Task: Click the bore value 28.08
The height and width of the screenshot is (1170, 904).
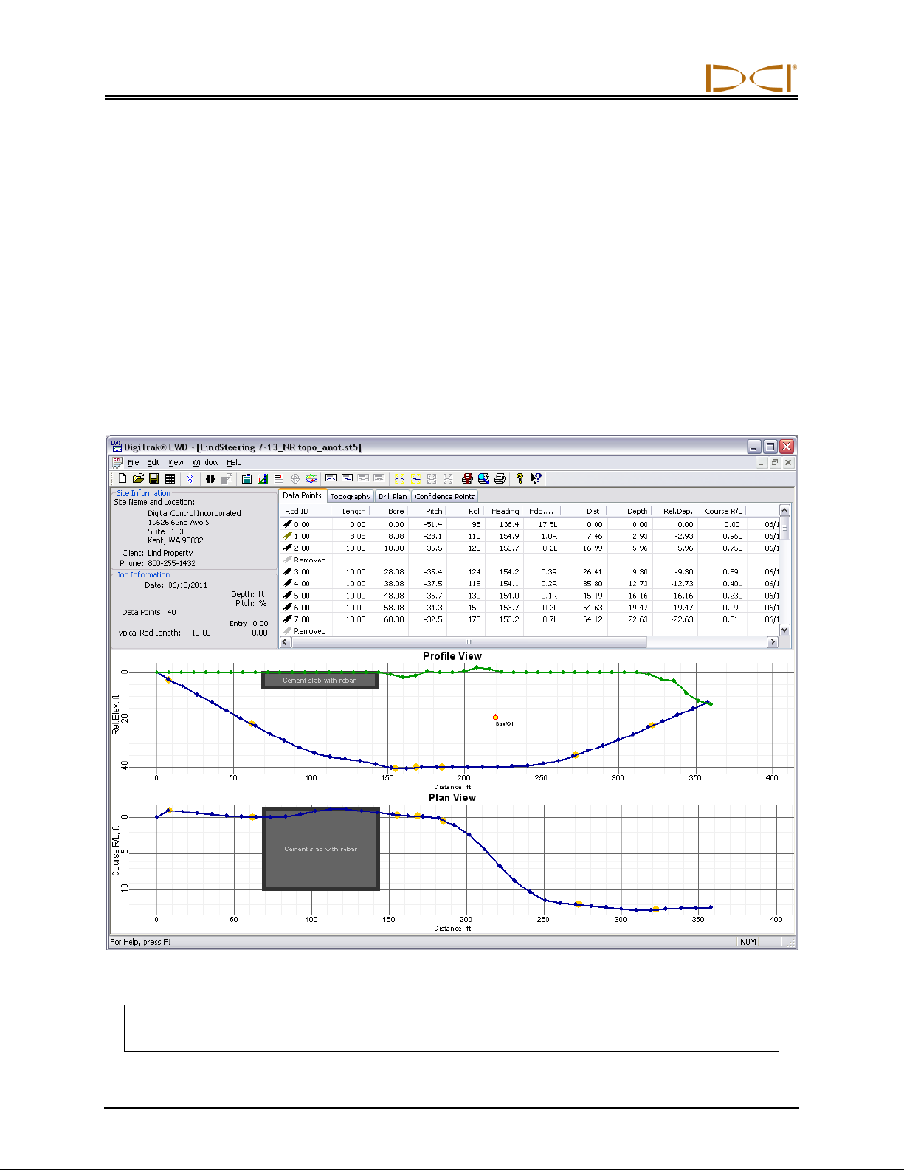Action: [394, 572]
